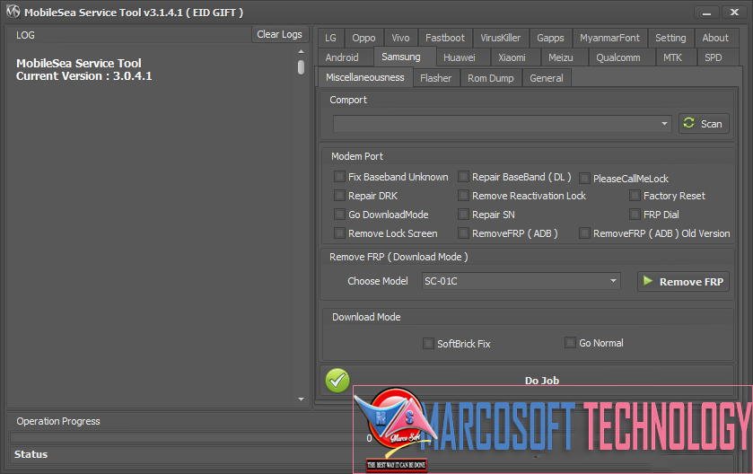Switch to the LG tab
The width and height of the screenshot is (753, 474).
(330, 38)
